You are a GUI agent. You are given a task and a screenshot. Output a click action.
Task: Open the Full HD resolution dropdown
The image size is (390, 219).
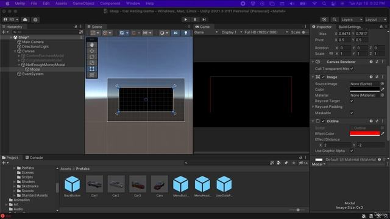point(266,32)
